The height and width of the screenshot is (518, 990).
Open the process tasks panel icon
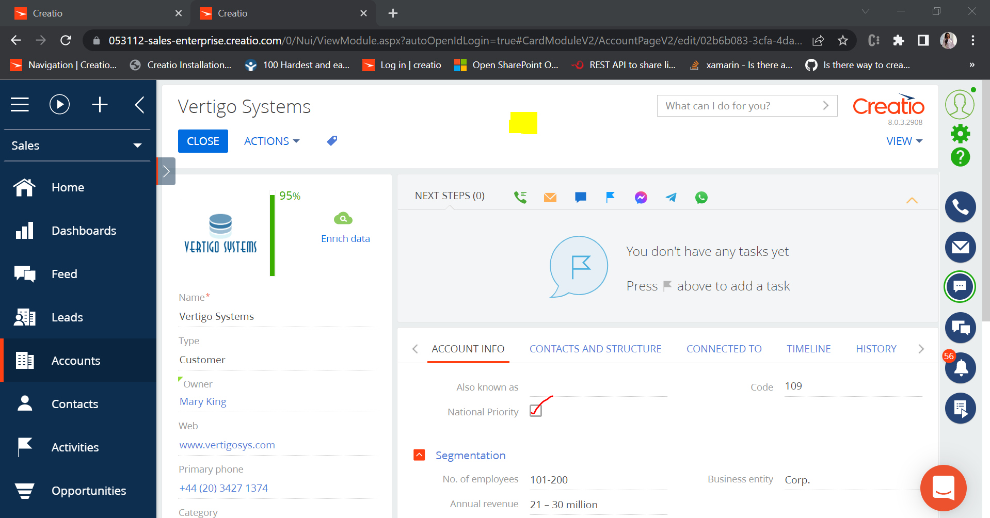[x=960, y=408]
